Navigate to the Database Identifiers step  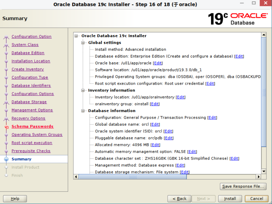pyautogui.click(x=31, y=85)
